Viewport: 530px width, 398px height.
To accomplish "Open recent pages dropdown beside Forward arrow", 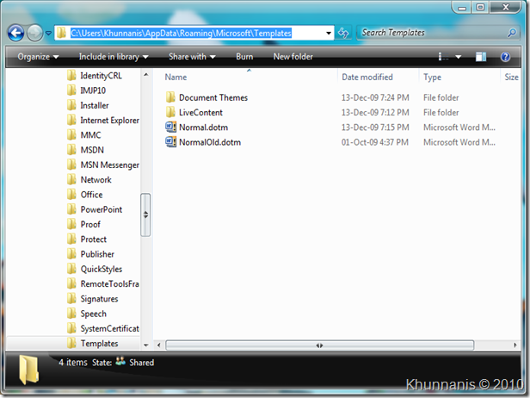I will click(x=48, y=33).
